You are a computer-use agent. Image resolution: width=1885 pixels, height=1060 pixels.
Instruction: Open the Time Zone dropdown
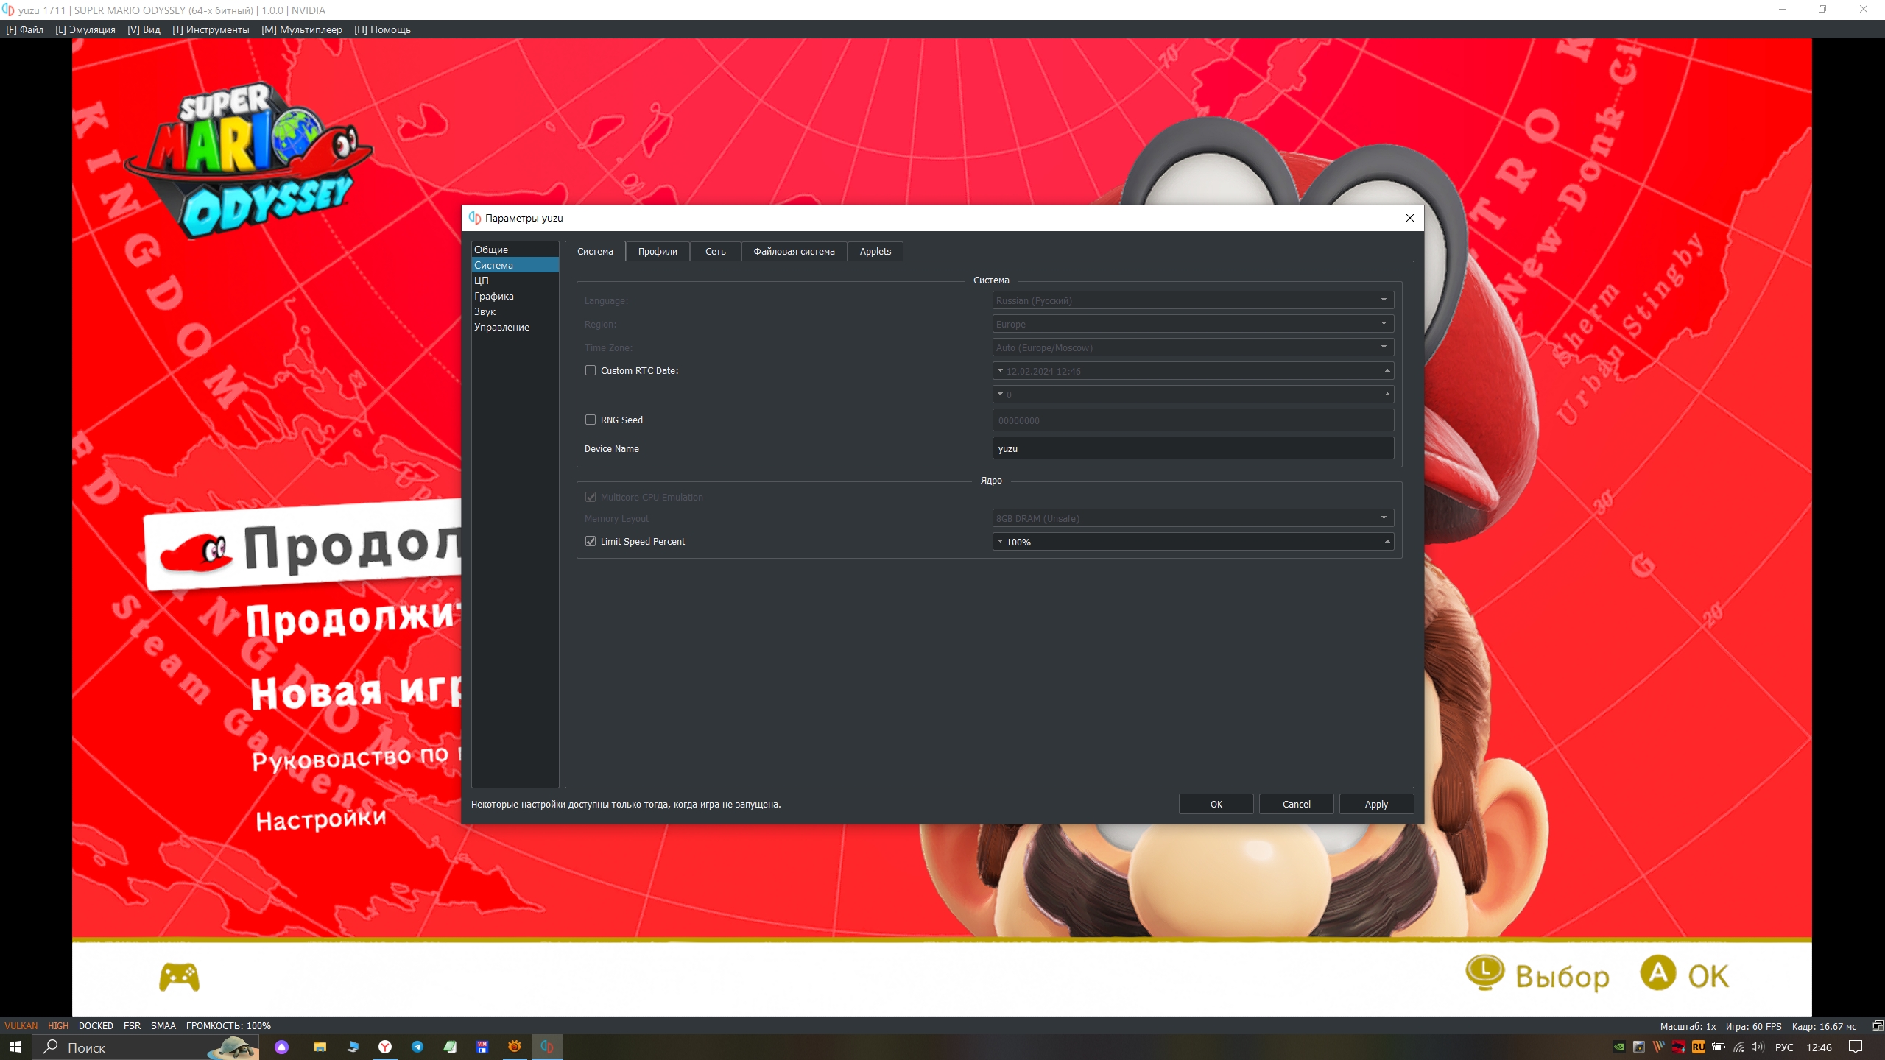tap(1193, 347)
